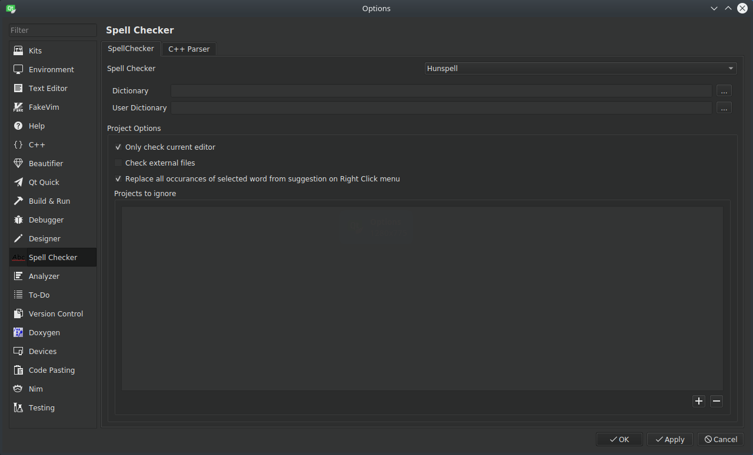Click the Testing flask icon
Screen dimensions: 753x455
point(18,408)
